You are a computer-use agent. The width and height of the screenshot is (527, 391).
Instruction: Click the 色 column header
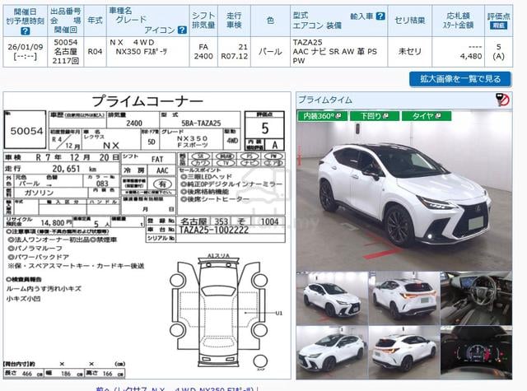(x=270, y=21)
